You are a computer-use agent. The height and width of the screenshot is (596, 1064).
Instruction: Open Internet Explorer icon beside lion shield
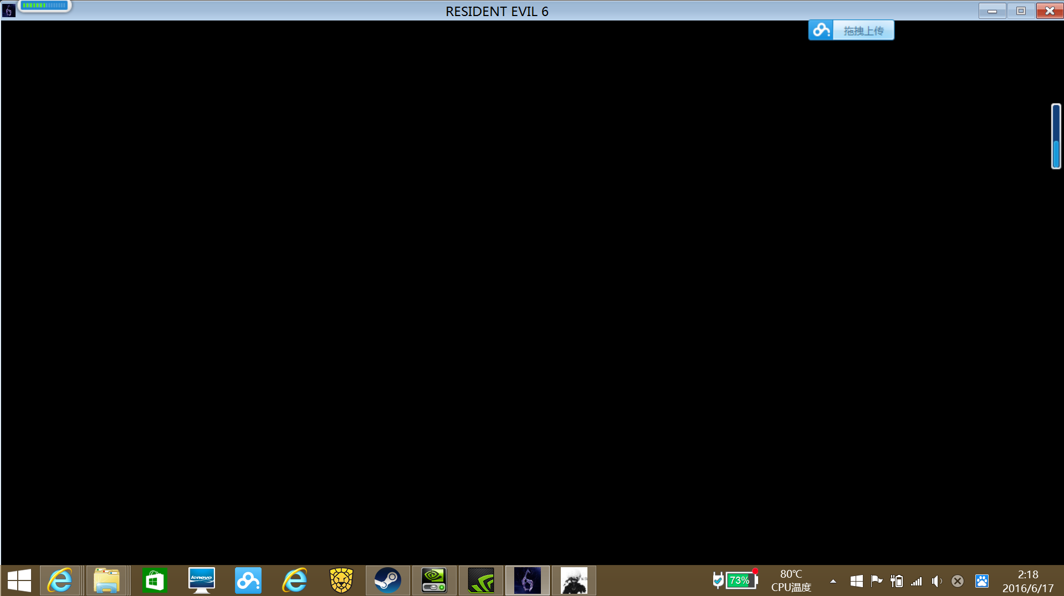pyautogui.click(x=294, y=580)
